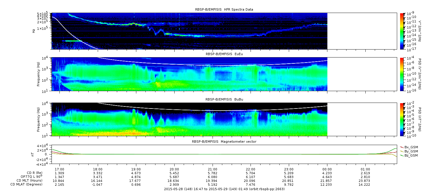Select the RBSP-B/EMFISIS EuEu plot title
Image resolution: width=426 pixels, height=194 pixels.
pyautogui.click(x=224, y=54)
